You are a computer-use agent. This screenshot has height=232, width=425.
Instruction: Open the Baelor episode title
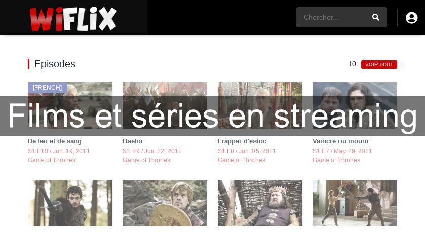tap(133, 141)
